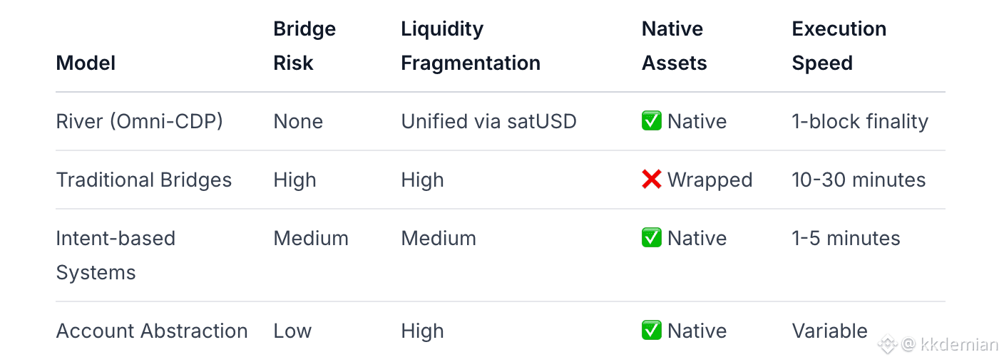Select the Bridge Risk column header

[304, 46]
